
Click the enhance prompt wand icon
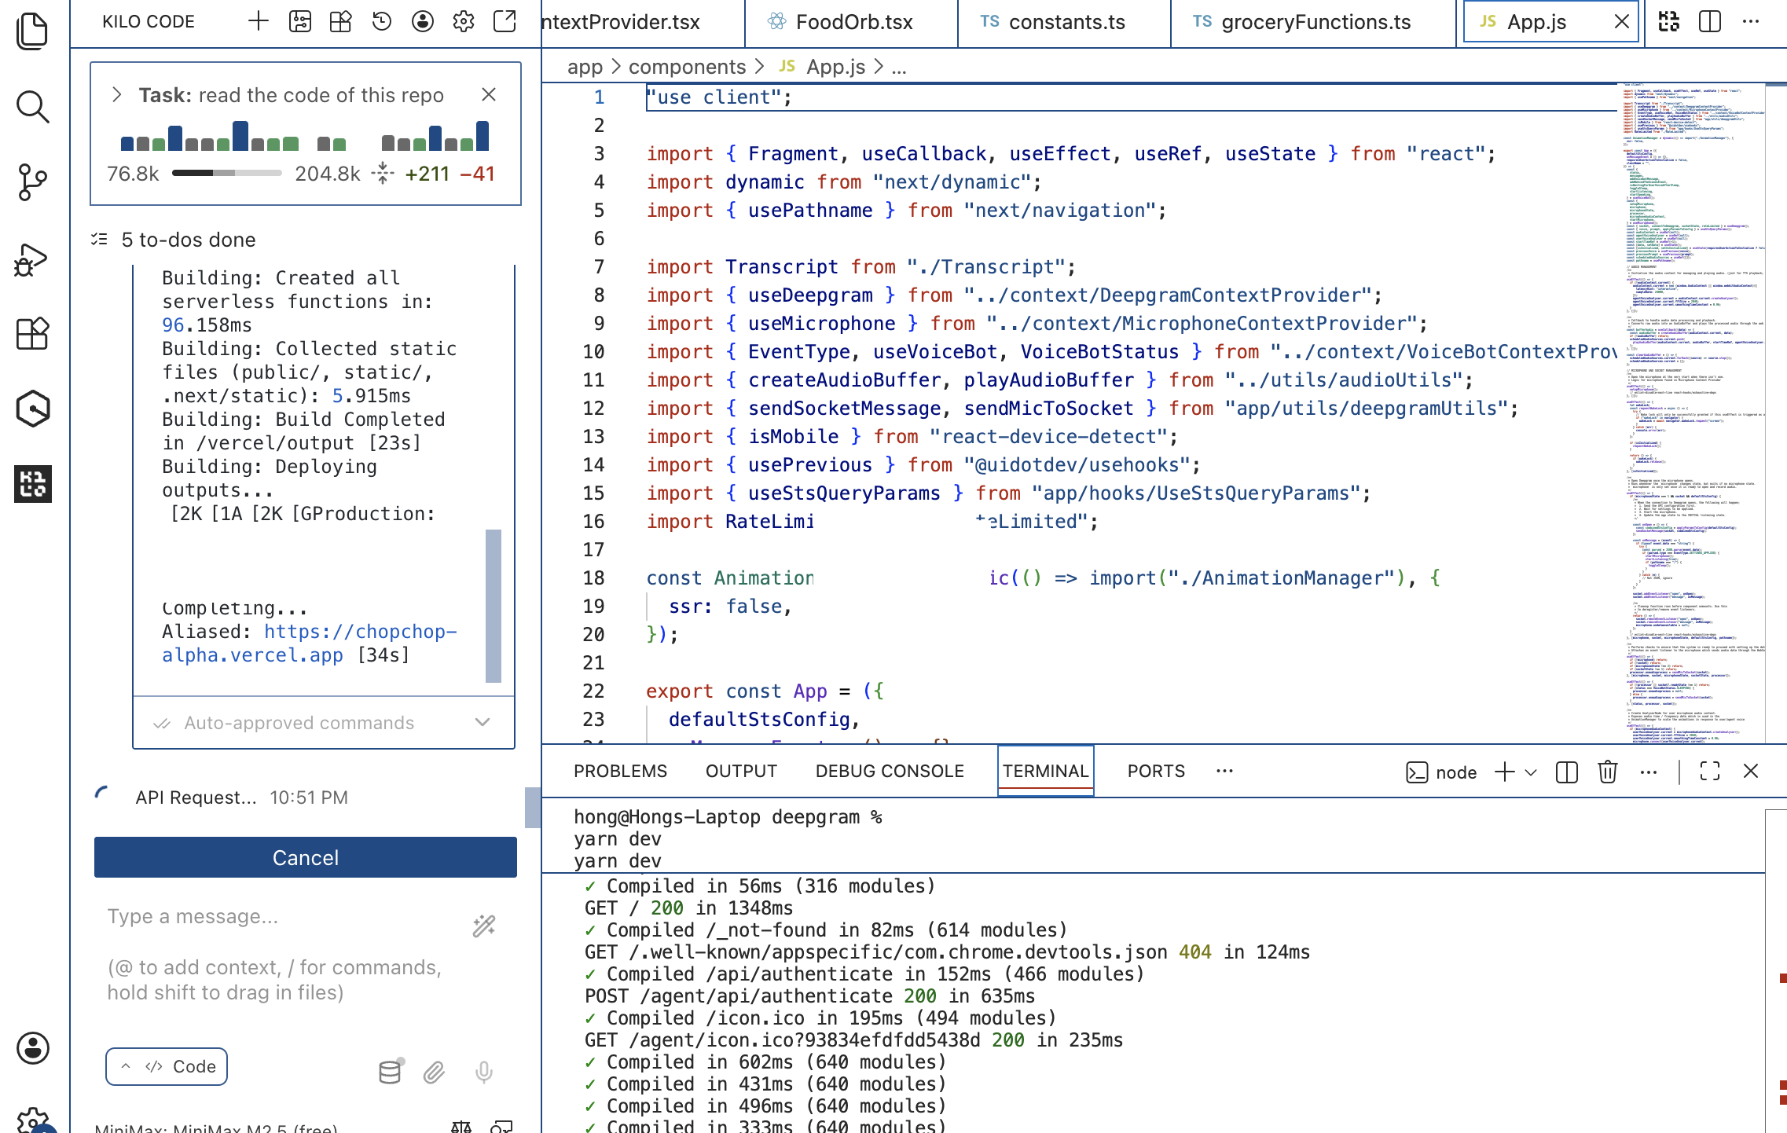tap(484, 926)
